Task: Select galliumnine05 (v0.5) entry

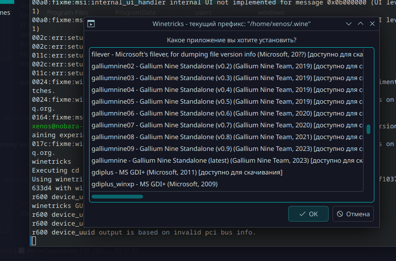Action: coord(227,101)
